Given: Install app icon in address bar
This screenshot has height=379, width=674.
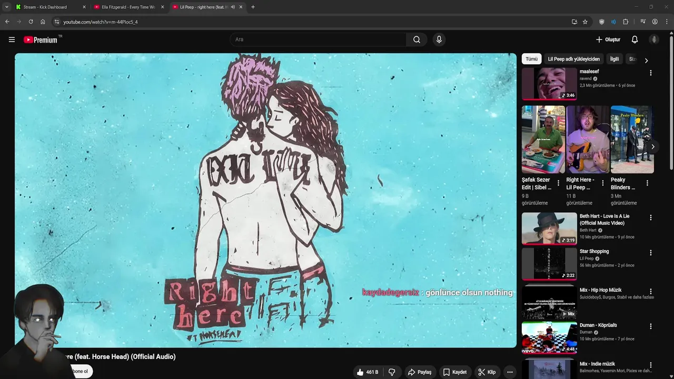Looking at the screenshot, I should [574, 22].
